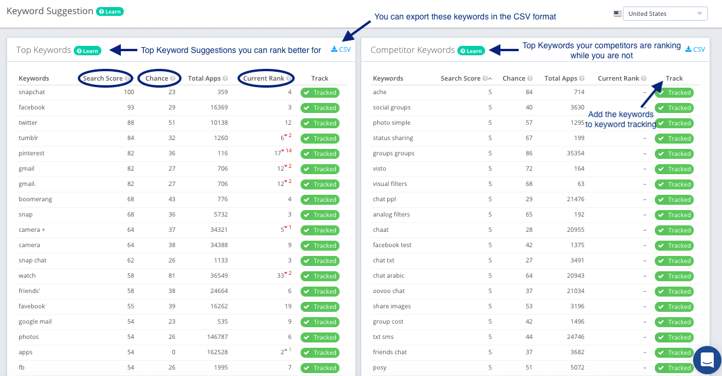The image size is (722, 376).
Task: Select the photos keyword text
Action: 29,337
